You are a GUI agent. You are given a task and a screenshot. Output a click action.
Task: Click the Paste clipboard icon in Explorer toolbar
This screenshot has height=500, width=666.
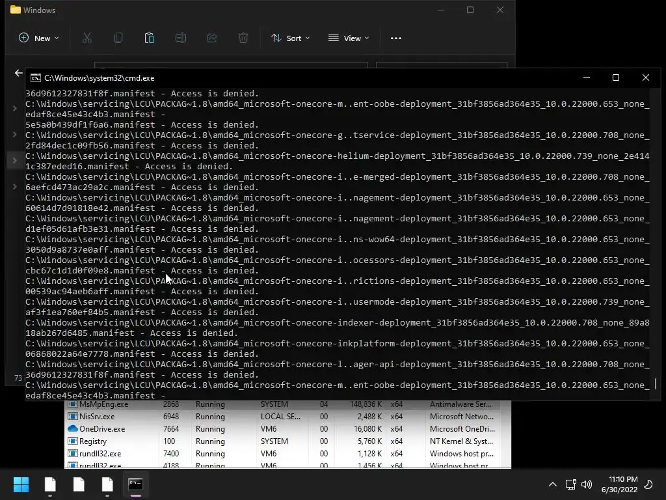(x=150, y=38)
